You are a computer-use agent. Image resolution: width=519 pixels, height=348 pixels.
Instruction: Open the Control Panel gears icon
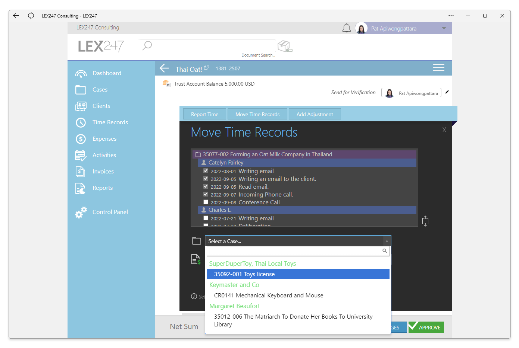tap(81, 212)
